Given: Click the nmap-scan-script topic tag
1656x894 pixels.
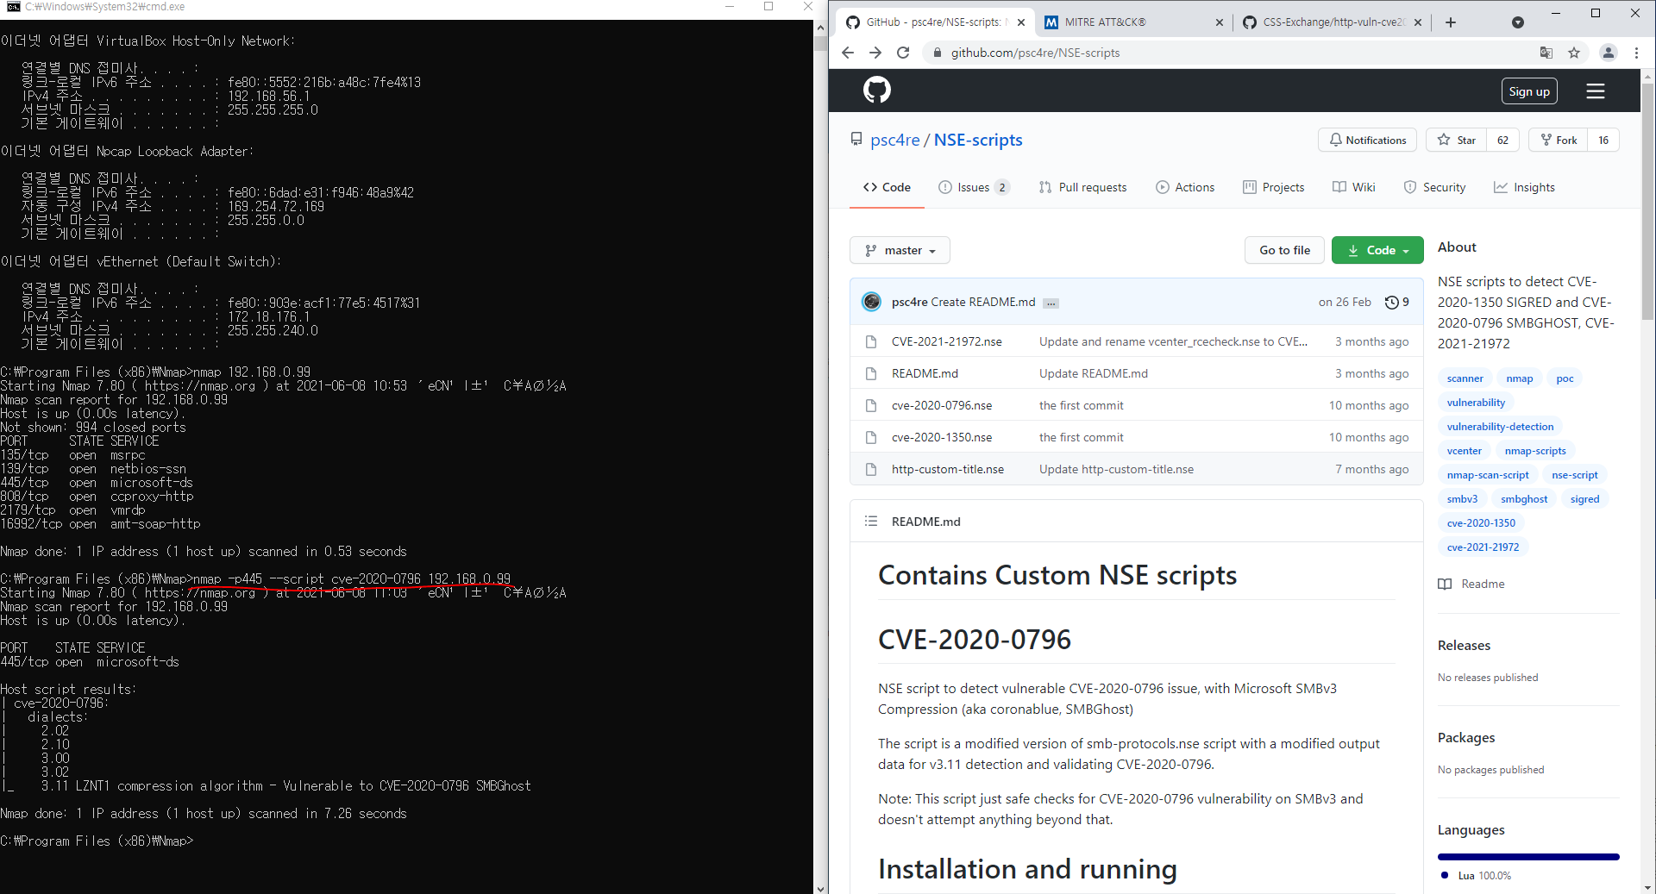Looking at the screenshot, I should (x=1487, y=475).
